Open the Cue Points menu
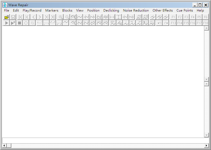Viewport: 211px width, 150px height. (185, 10)
